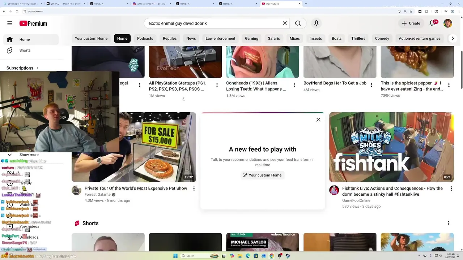Click the Windows taskbar Search box
The width and height of the screenshot is (463, 260).
tap(200, 256)
